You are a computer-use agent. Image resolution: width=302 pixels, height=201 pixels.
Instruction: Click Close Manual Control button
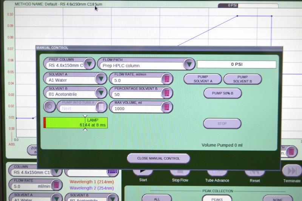tap(158, 158)
